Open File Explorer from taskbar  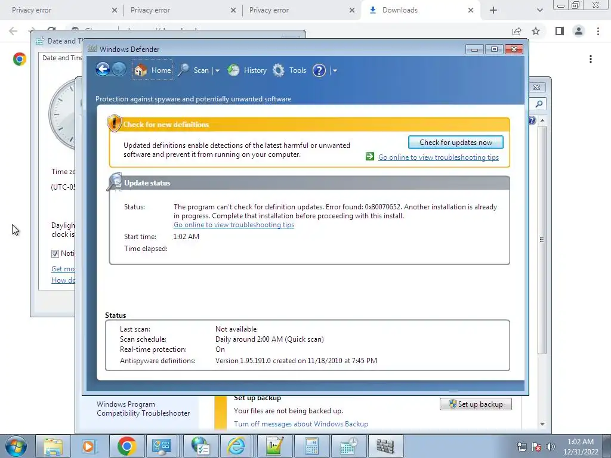tap(53, 446)
